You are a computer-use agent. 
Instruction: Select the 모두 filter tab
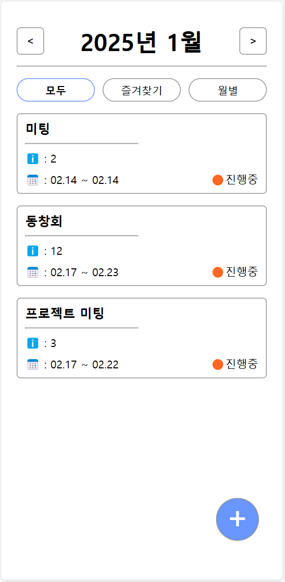coord(56,90)
